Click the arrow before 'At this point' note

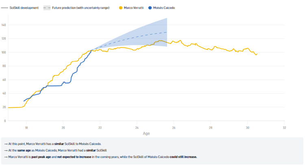pyautogui.click(x=6, y=144)
